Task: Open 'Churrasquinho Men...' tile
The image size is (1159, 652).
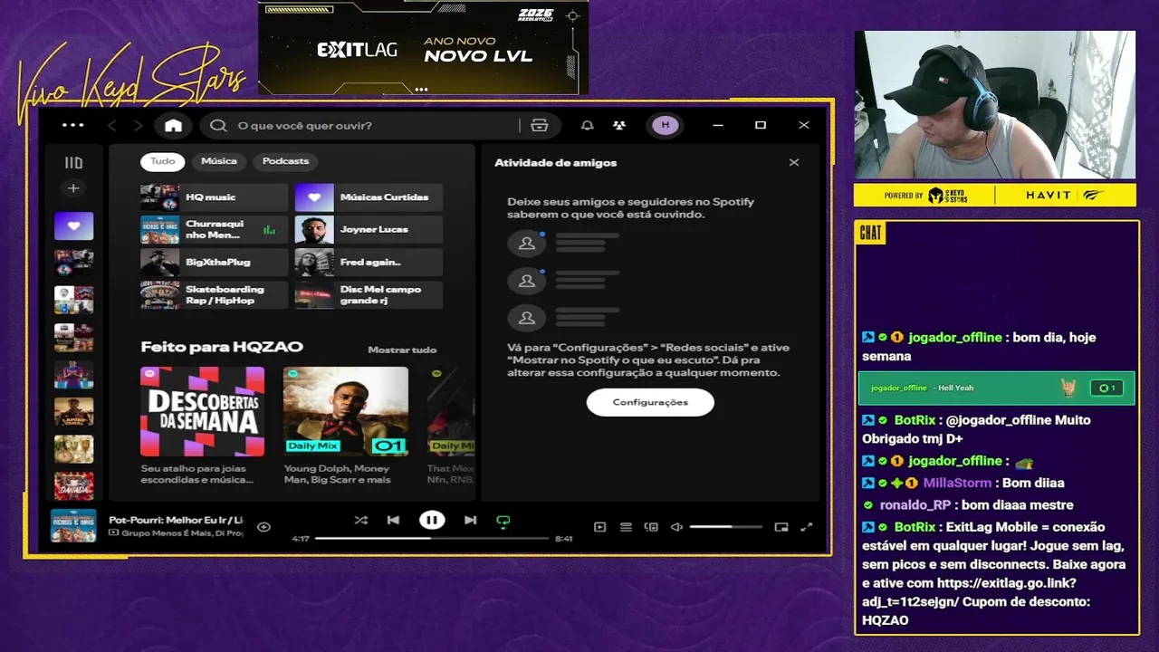Action: [215, 230]
